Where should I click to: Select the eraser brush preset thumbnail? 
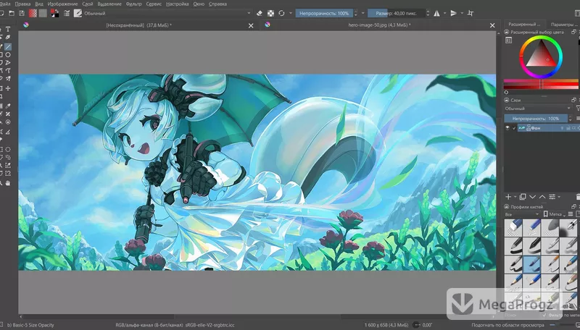pos(513,227)
